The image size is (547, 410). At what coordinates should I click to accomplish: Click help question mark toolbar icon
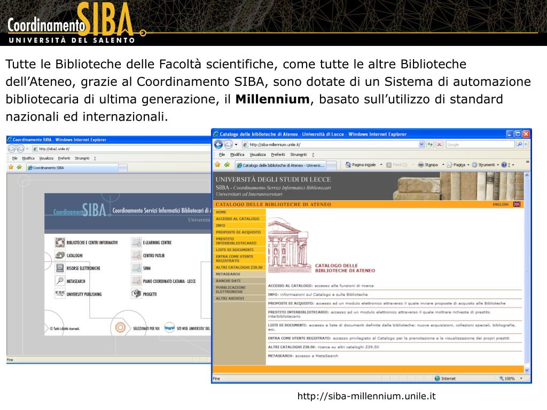pyautogui.click(x=504, y=165)
